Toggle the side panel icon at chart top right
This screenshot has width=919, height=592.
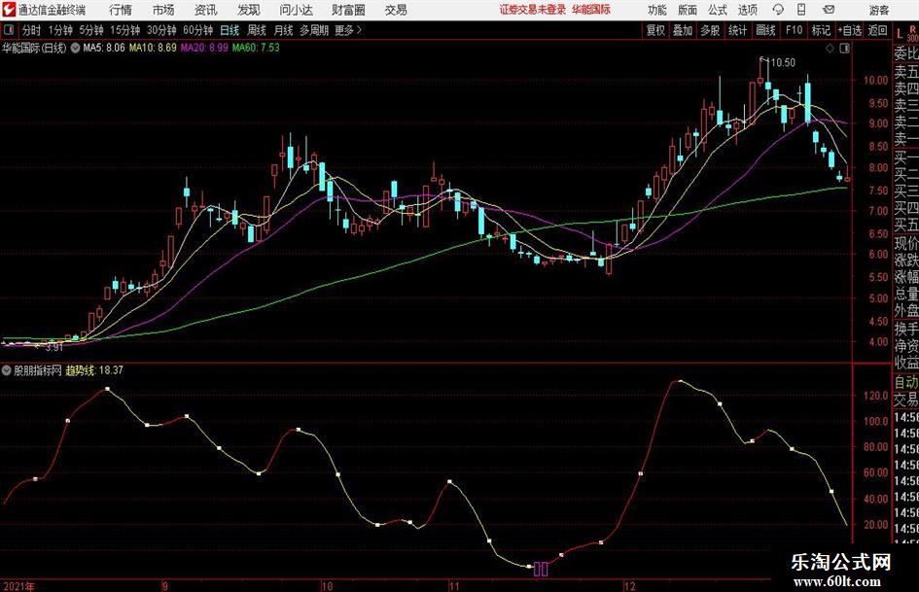point(844,48)
